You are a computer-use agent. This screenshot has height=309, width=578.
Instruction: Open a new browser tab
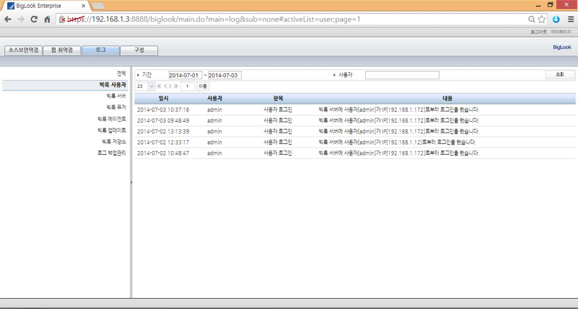(98, 6)
